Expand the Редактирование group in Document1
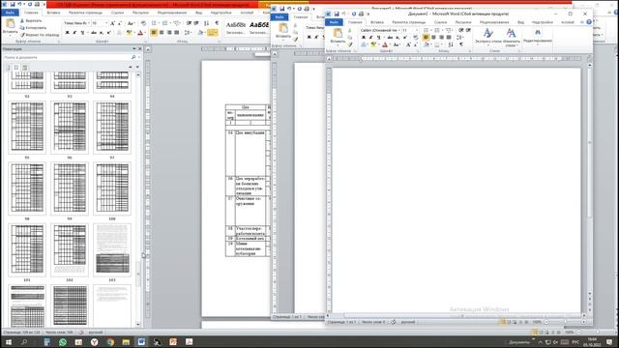This screenshot has width=619, height=348. coord(538,36)
